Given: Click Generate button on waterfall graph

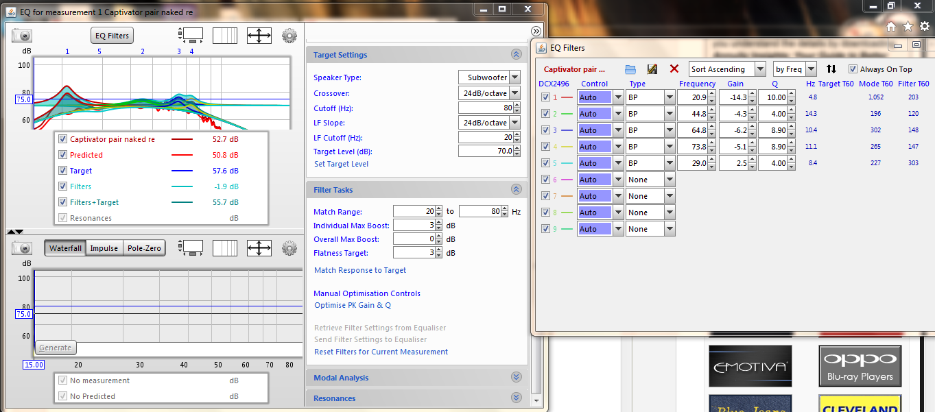Looking at the screenshot, I should (56, 348).
